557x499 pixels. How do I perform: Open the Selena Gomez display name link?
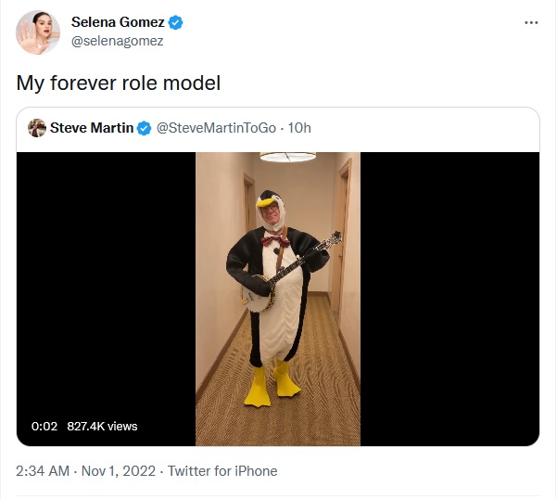click(118, 22)
